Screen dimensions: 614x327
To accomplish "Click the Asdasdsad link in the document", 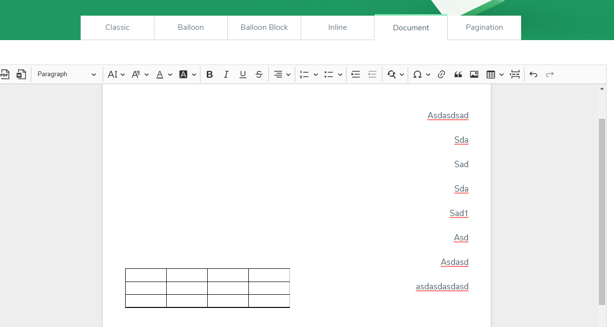I will point(448,115).
